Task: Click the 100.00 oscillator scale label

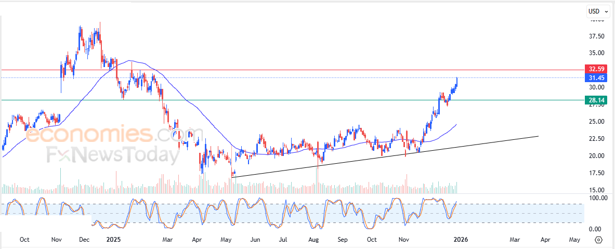Action: click(598, 198)
